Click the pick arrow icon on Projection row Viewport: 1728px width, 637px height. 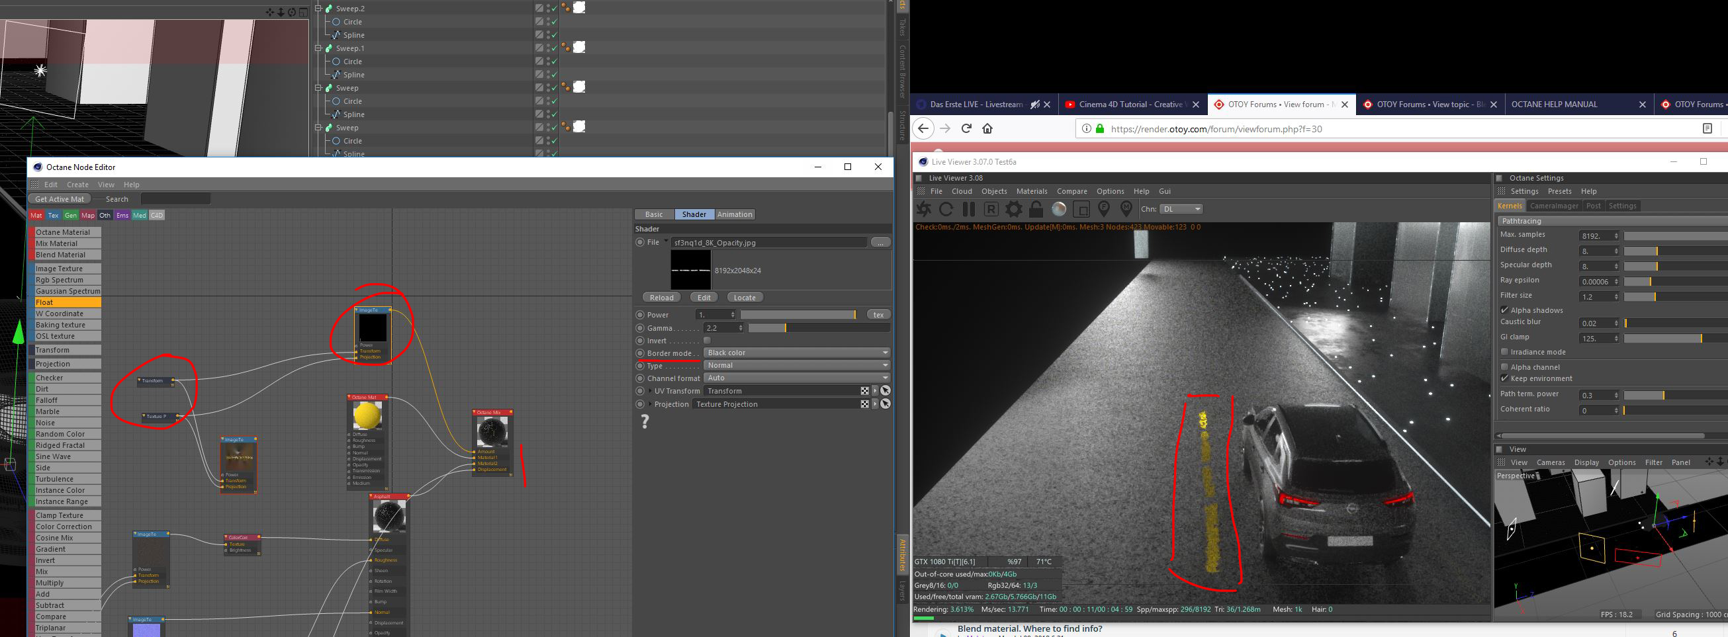tap(886, 404)
